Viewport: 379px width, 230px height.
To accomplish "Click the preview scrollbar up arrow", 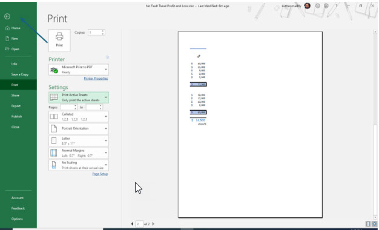I will click(x=375, y=31).
